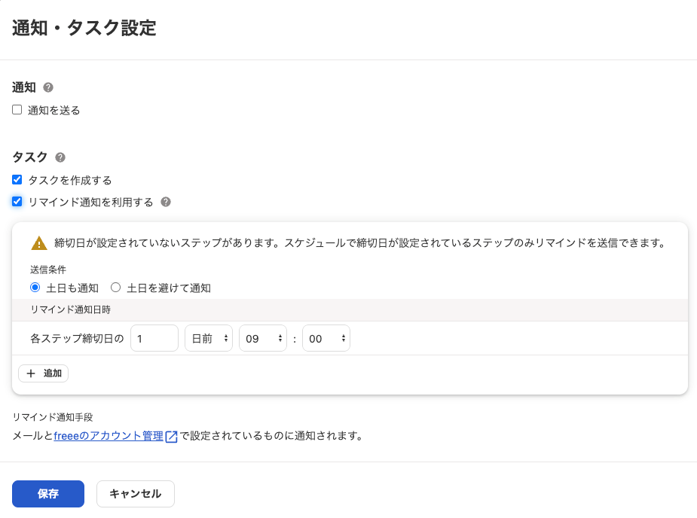Viewport: 697px width, 518px height.
Task: Uncheck the タスクを作成する checkbox
Action: pyautogui.click(x=17, y=179)
